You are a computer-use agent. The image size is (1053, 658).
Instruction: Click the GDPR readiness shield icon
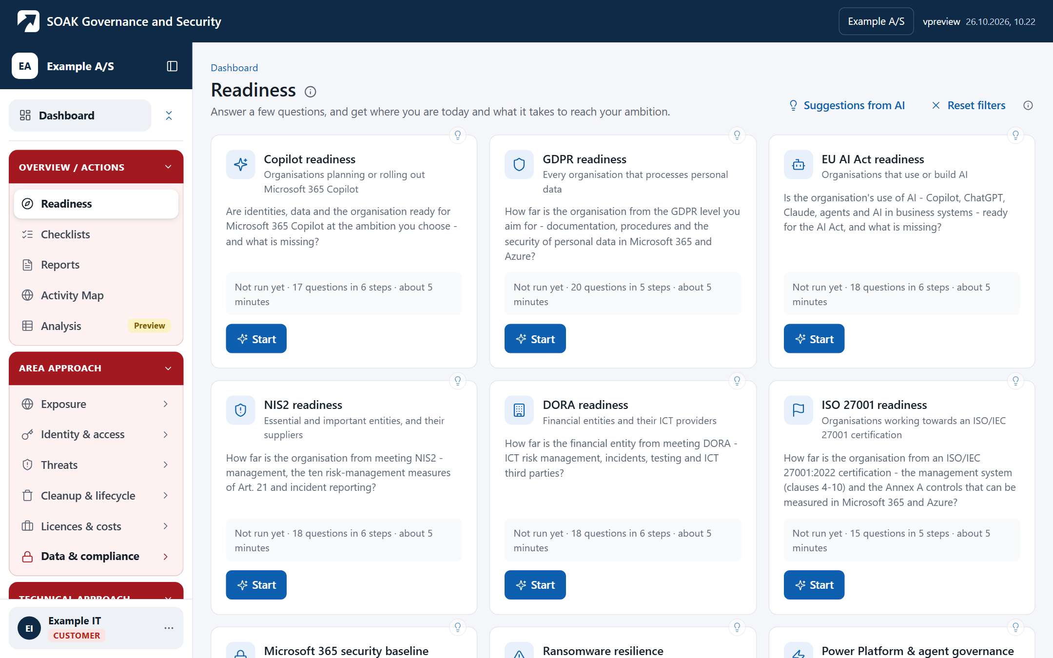point(519,164)
